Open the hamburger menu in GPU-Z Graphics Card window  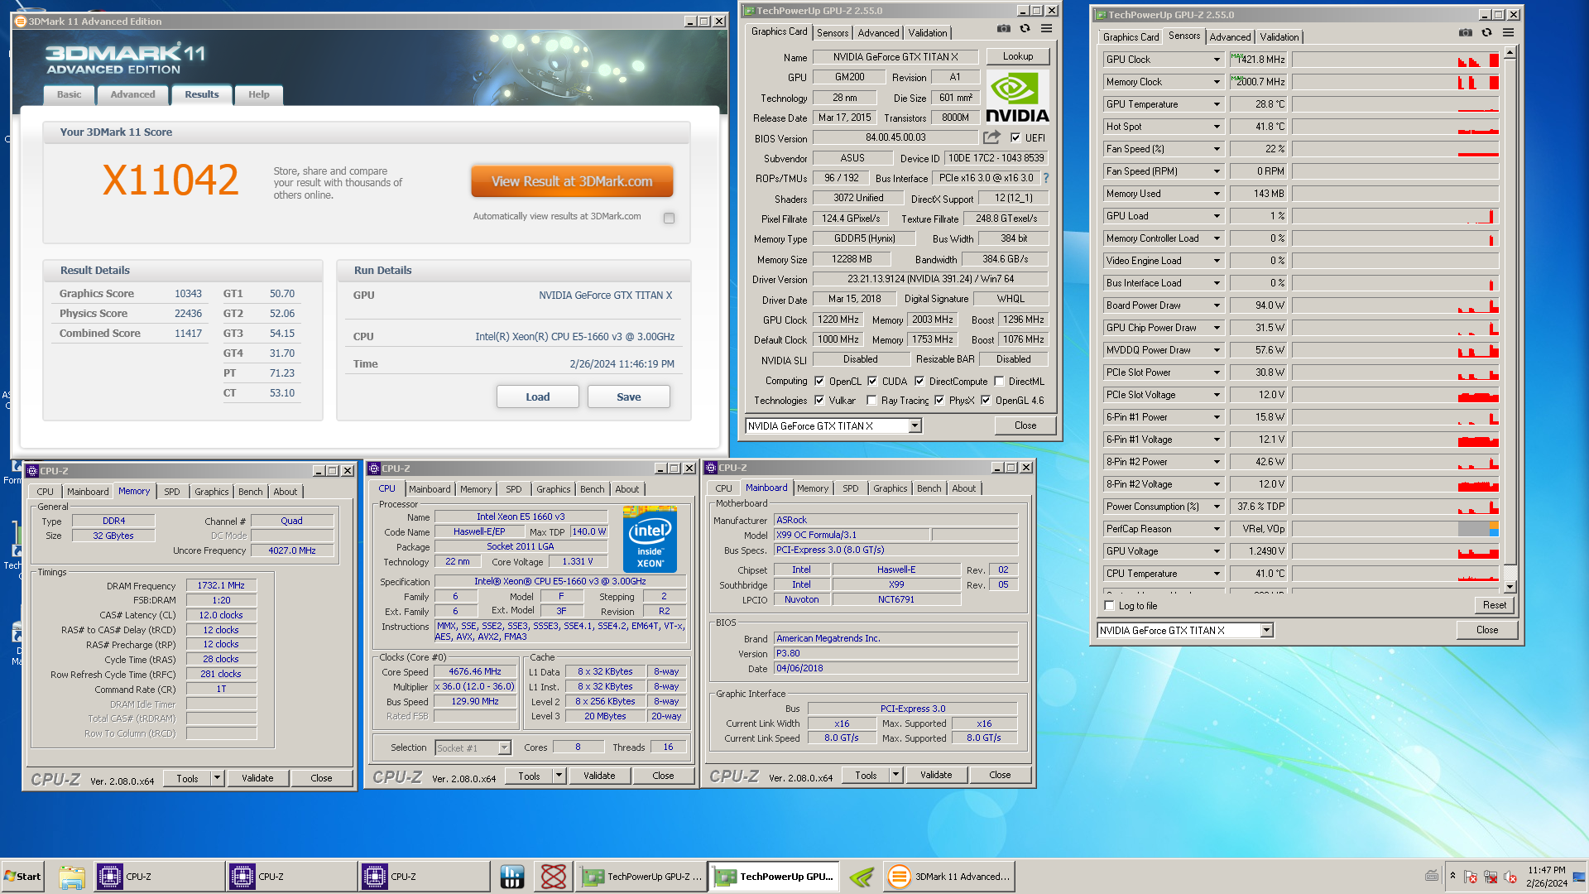[1046, 29]
